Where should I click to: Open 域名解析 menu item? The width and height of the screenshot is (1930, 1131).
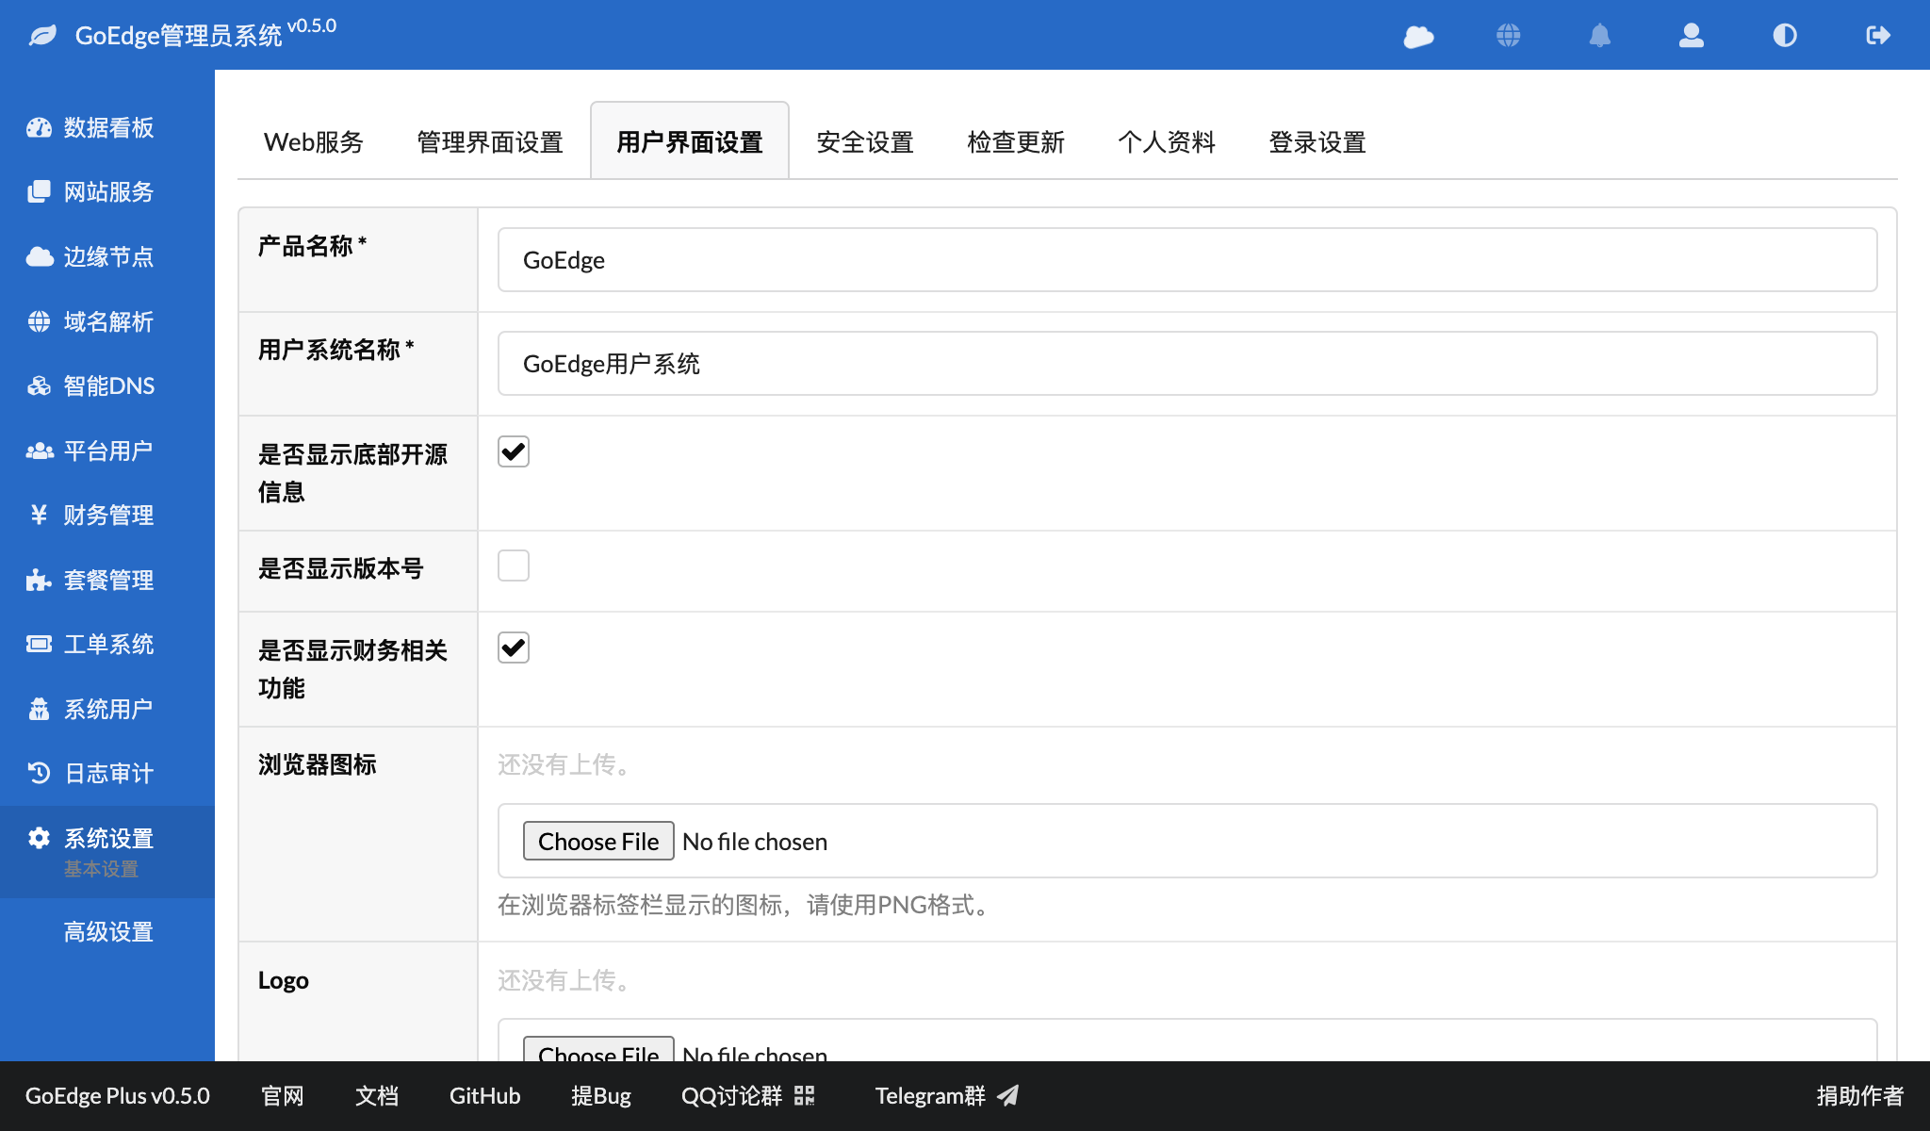[x=107, y=321]
